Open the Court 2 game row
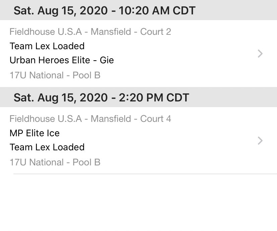The image size is (277, 231). (x=139, y=54)
